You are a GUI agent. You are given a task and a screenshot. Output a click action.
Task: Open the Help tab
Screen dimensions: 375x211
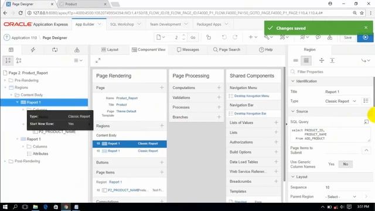point(265,49)
